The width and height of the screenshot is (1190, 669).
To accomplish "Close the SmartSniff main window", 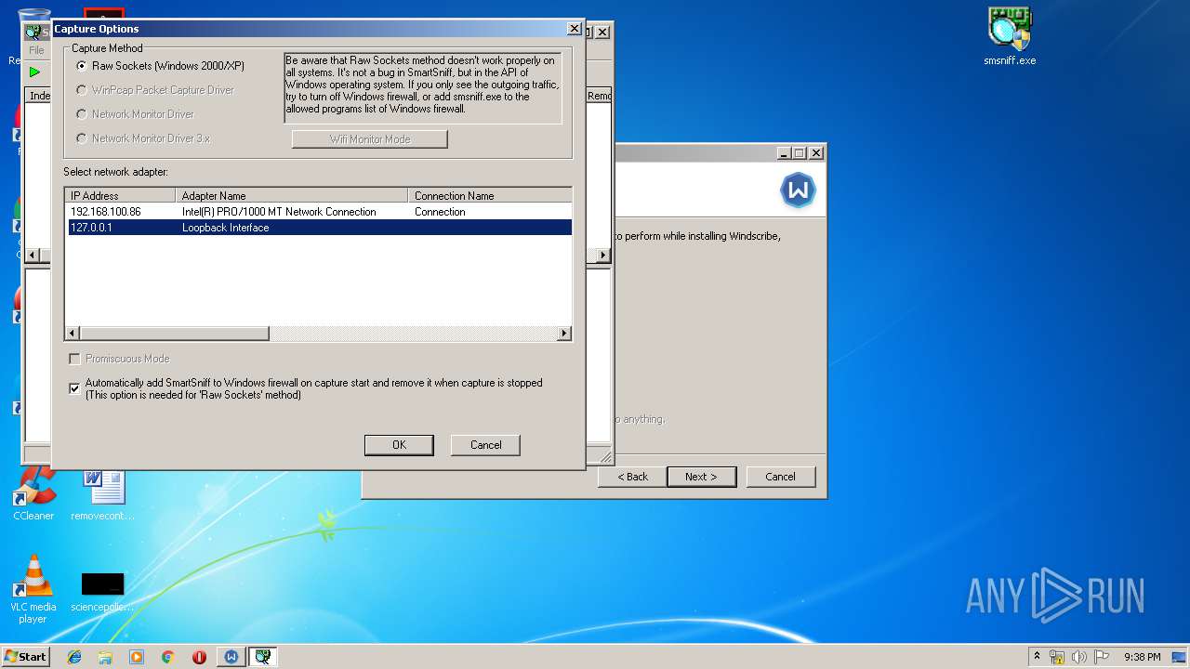I will 602,32.
